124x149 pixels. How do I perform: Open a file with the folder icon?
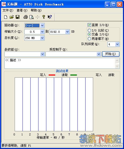point(12,17)
